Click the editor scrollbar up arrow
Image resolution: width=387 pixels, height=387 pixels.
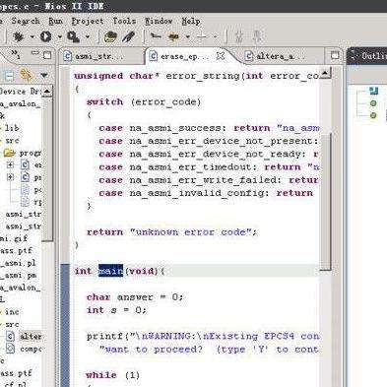click(325, 73)
